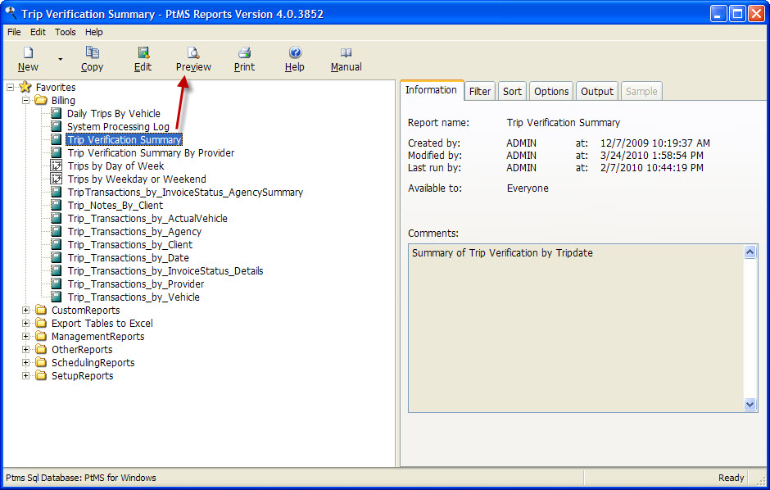Click the Preview toolbar icon
The image size is (770, 490).
(x=193, y=52)
